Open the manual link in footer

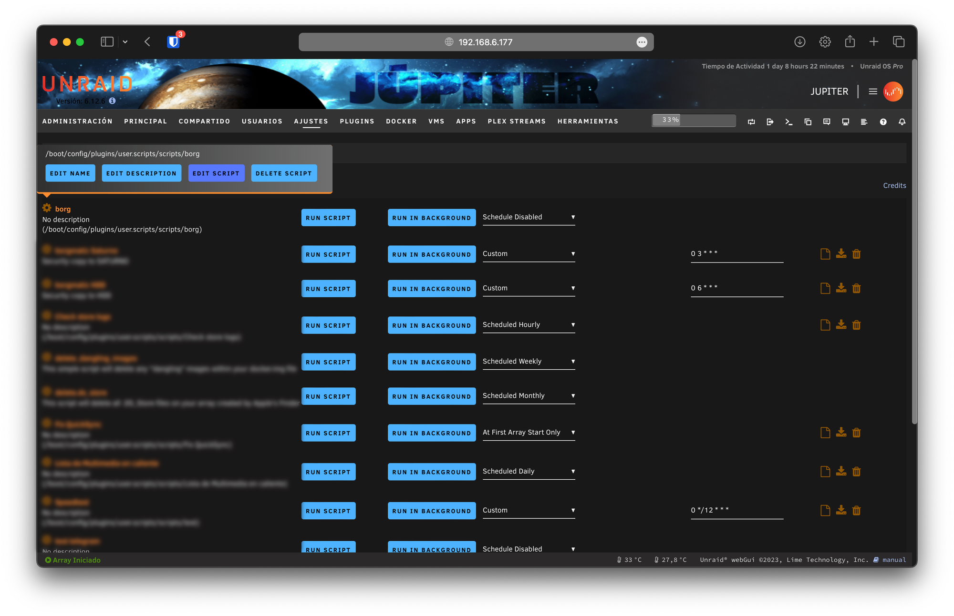coord(894,560)
